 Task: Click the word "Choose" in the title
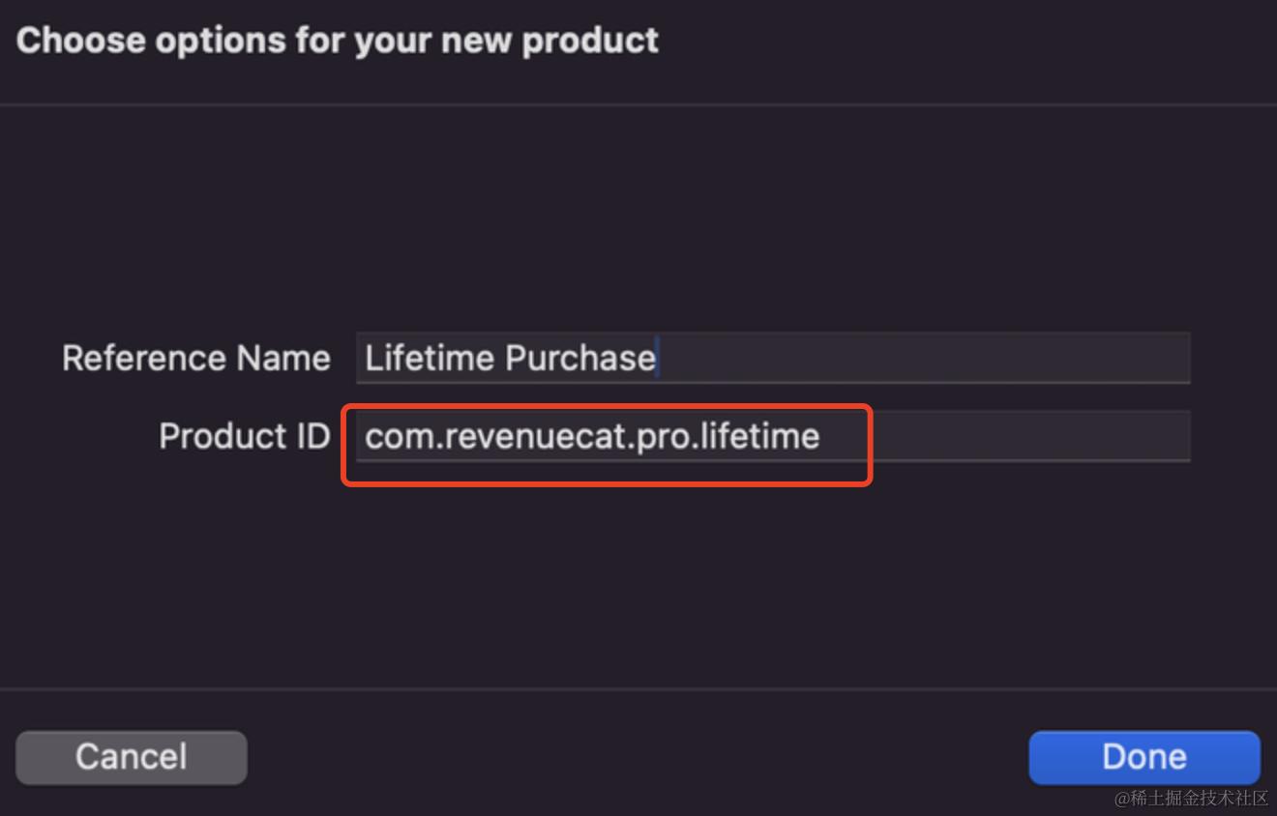pos(81,41)
